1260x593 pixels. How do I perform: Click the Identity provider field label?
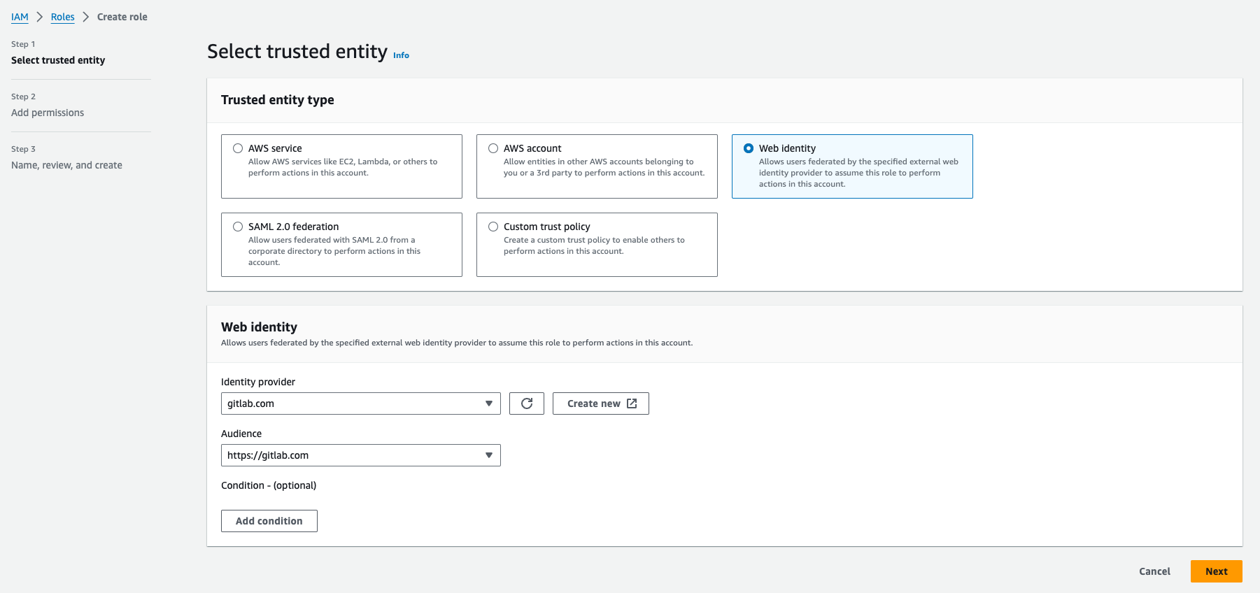pyautogui.click(x=258, y=382)
